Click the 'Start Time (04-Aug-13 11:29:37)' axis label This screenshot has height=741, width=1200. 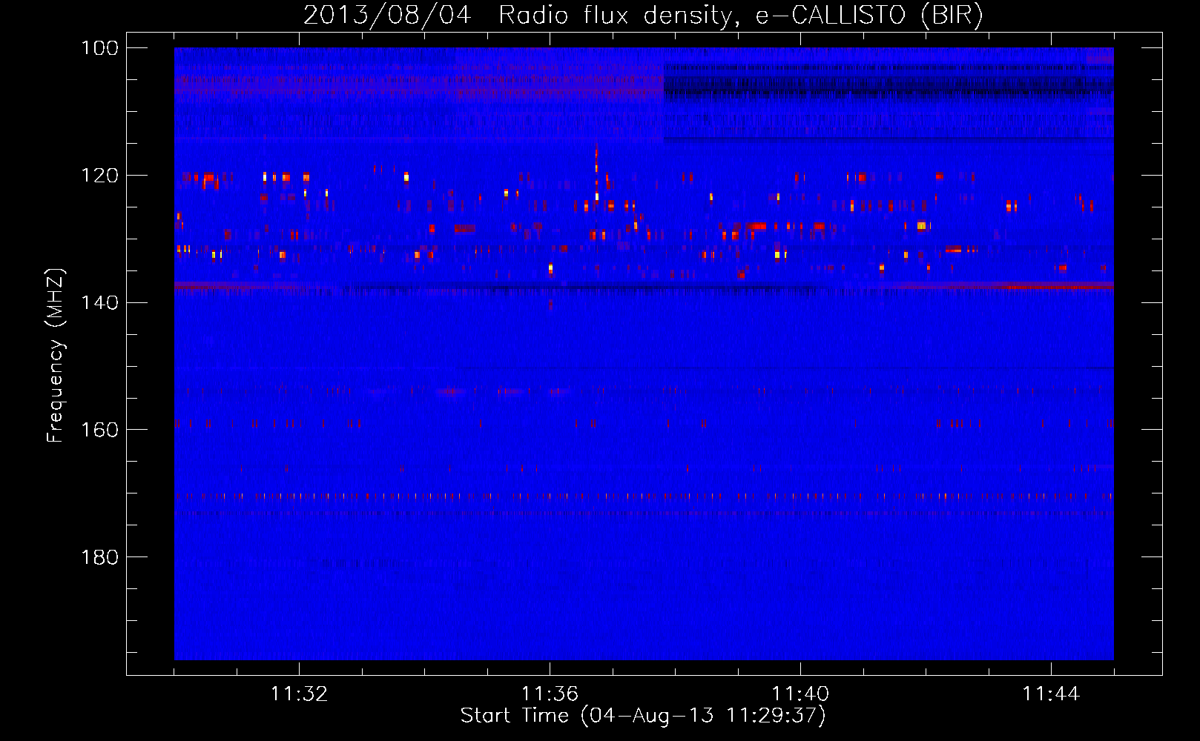[643, 716]
